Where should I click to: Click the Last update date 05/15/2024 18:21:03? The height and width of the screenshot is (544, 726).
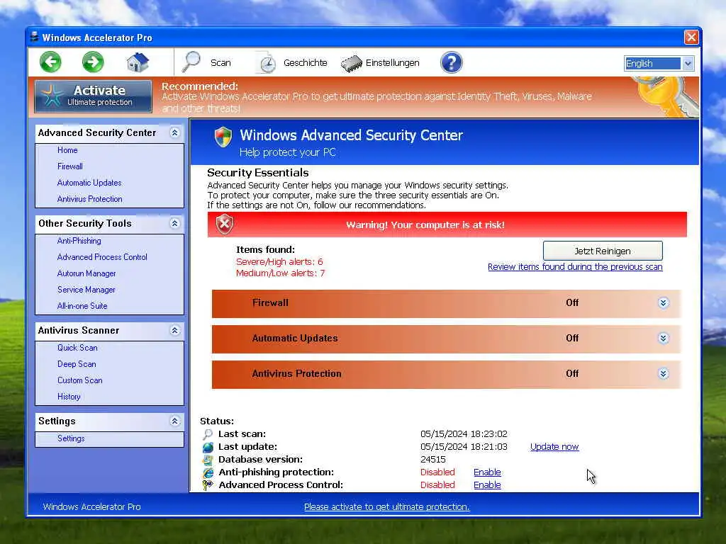tap(464, 447)
